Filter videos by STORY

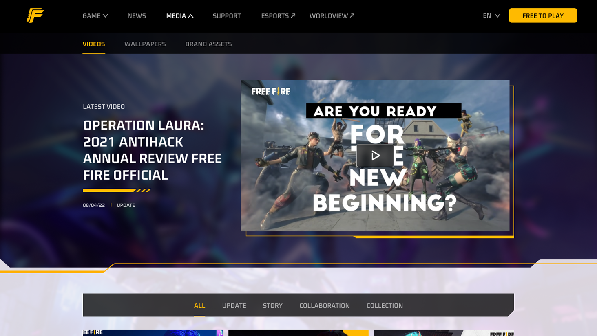tap(272, 306)
